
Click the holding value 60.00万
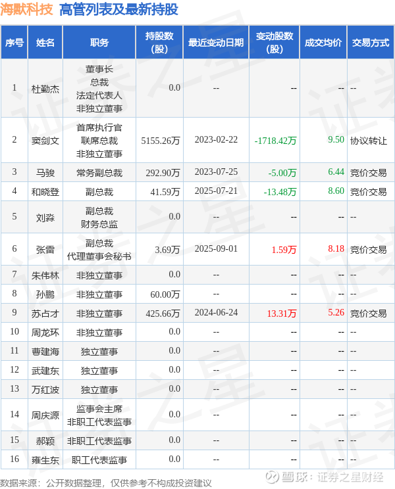pos(165,294)
